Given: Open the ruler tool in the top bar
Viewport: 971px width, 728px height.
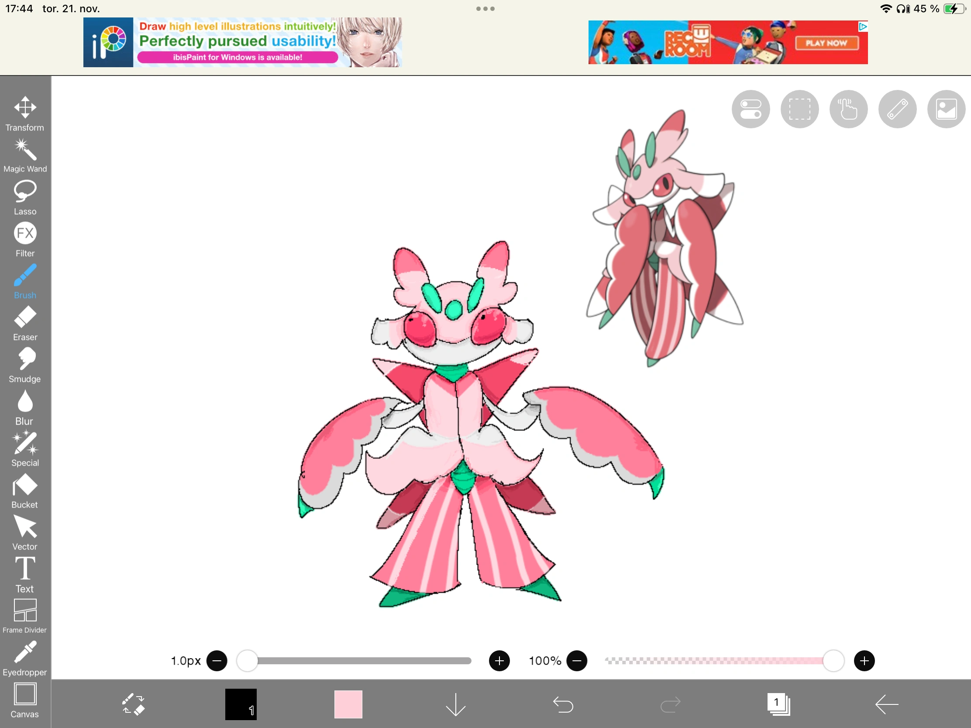Looking at the screenshot, I should (897, 109).
